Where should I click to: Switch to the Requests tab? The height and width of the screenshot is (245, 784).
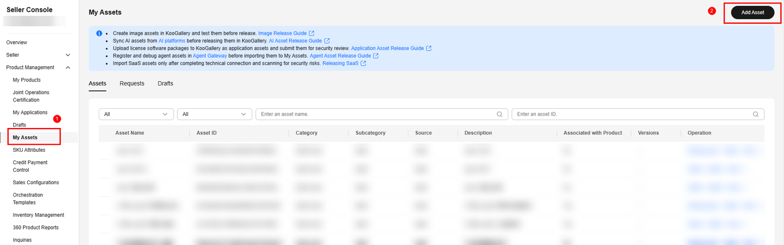[x=132, y=84]
